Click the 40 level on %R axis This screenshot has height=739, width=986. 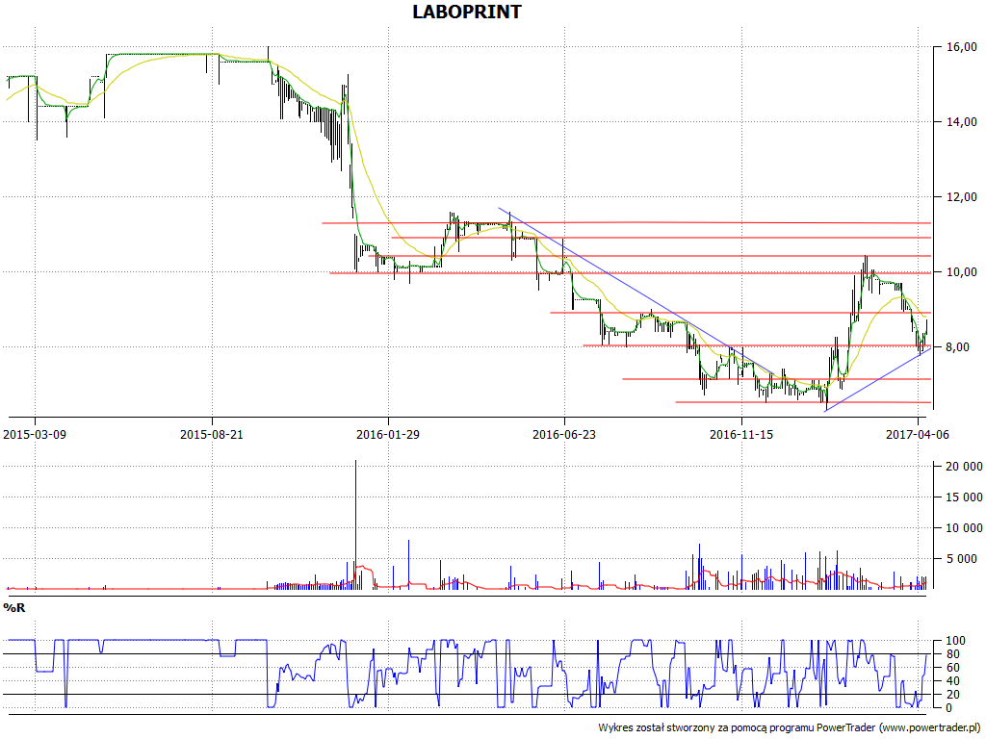[953, 681]
